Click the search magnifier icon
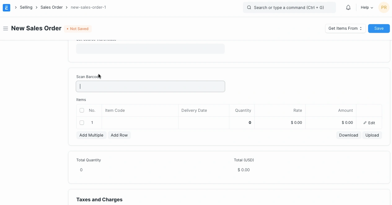This screenshot has width=392, height=205. tap(249, 7)
